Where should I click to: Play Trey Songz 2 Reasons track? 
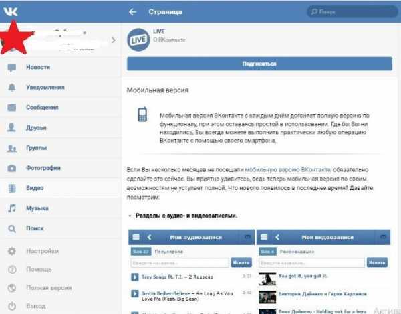tap(135, 277)
